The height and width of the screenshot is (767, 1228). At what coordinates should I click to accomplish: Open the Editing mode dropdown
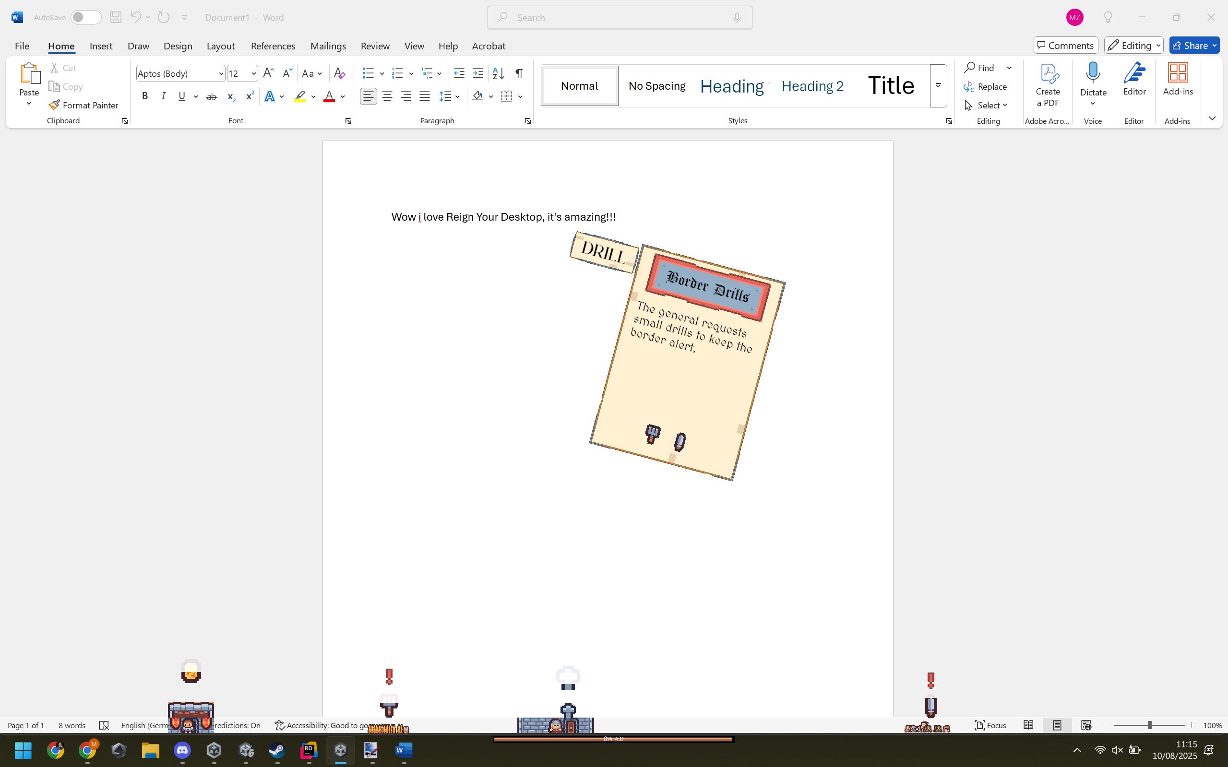pos(1133,46)
